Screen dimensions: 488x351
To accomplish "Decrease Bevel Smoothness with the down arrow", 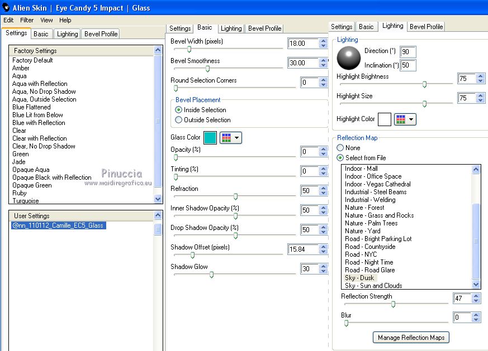I will (x=324, y=65).
